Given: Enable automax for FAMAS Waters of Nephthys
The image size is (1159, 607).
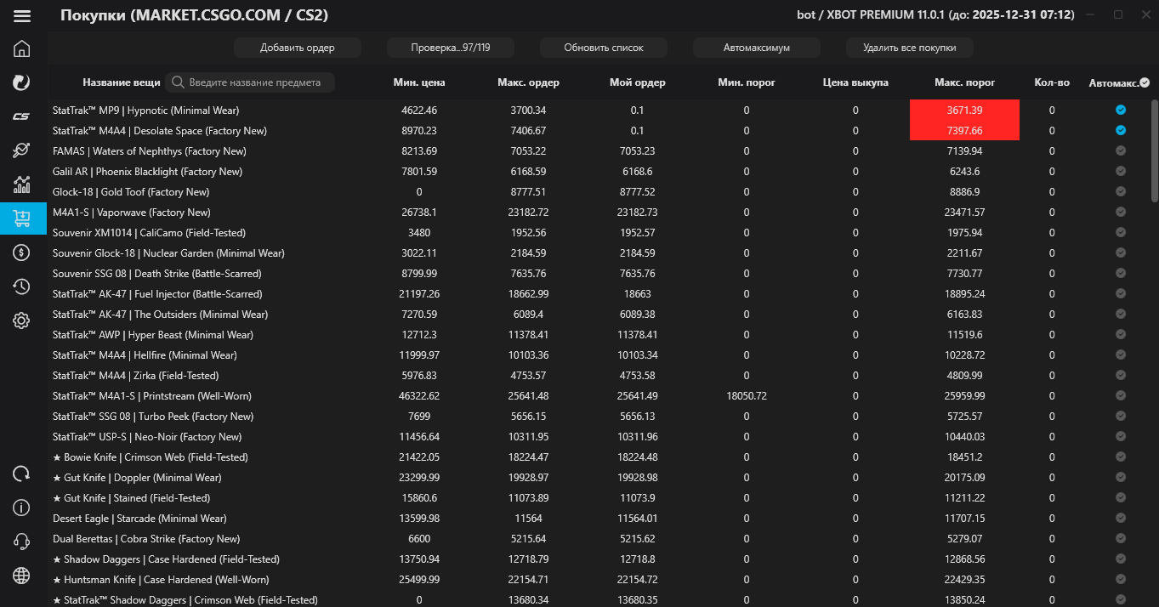Looking at the screenshot, I should coord(1120,151).
